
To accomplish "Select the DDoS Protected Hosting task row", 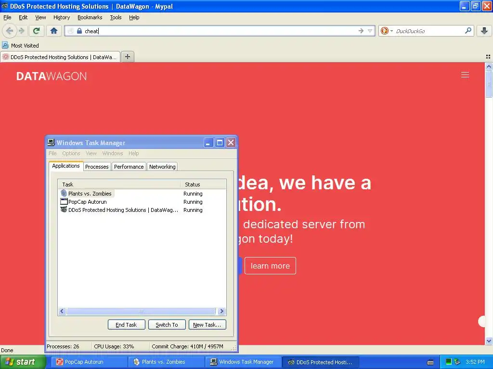I will coord(142,210).
